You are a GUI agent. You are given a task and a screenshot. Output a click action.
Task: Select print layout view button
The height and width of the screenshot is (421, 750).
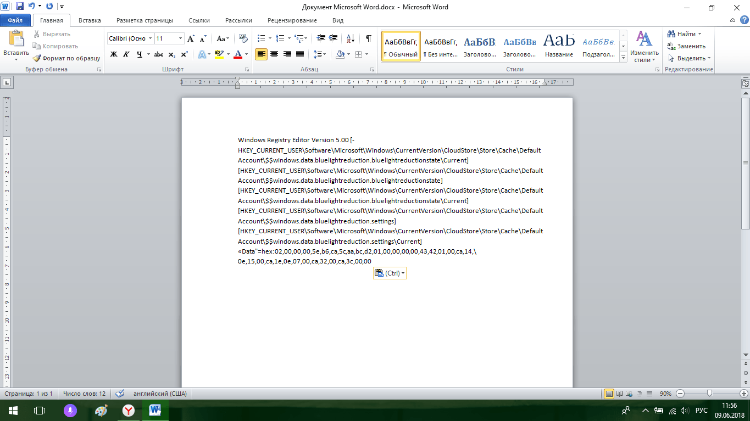pyautogui.click(x=609, y=394)
